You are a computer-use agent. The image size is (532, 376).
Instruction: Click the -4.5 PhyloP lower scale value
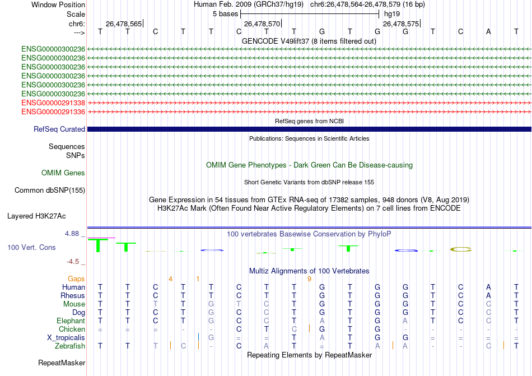coord(73,262)
